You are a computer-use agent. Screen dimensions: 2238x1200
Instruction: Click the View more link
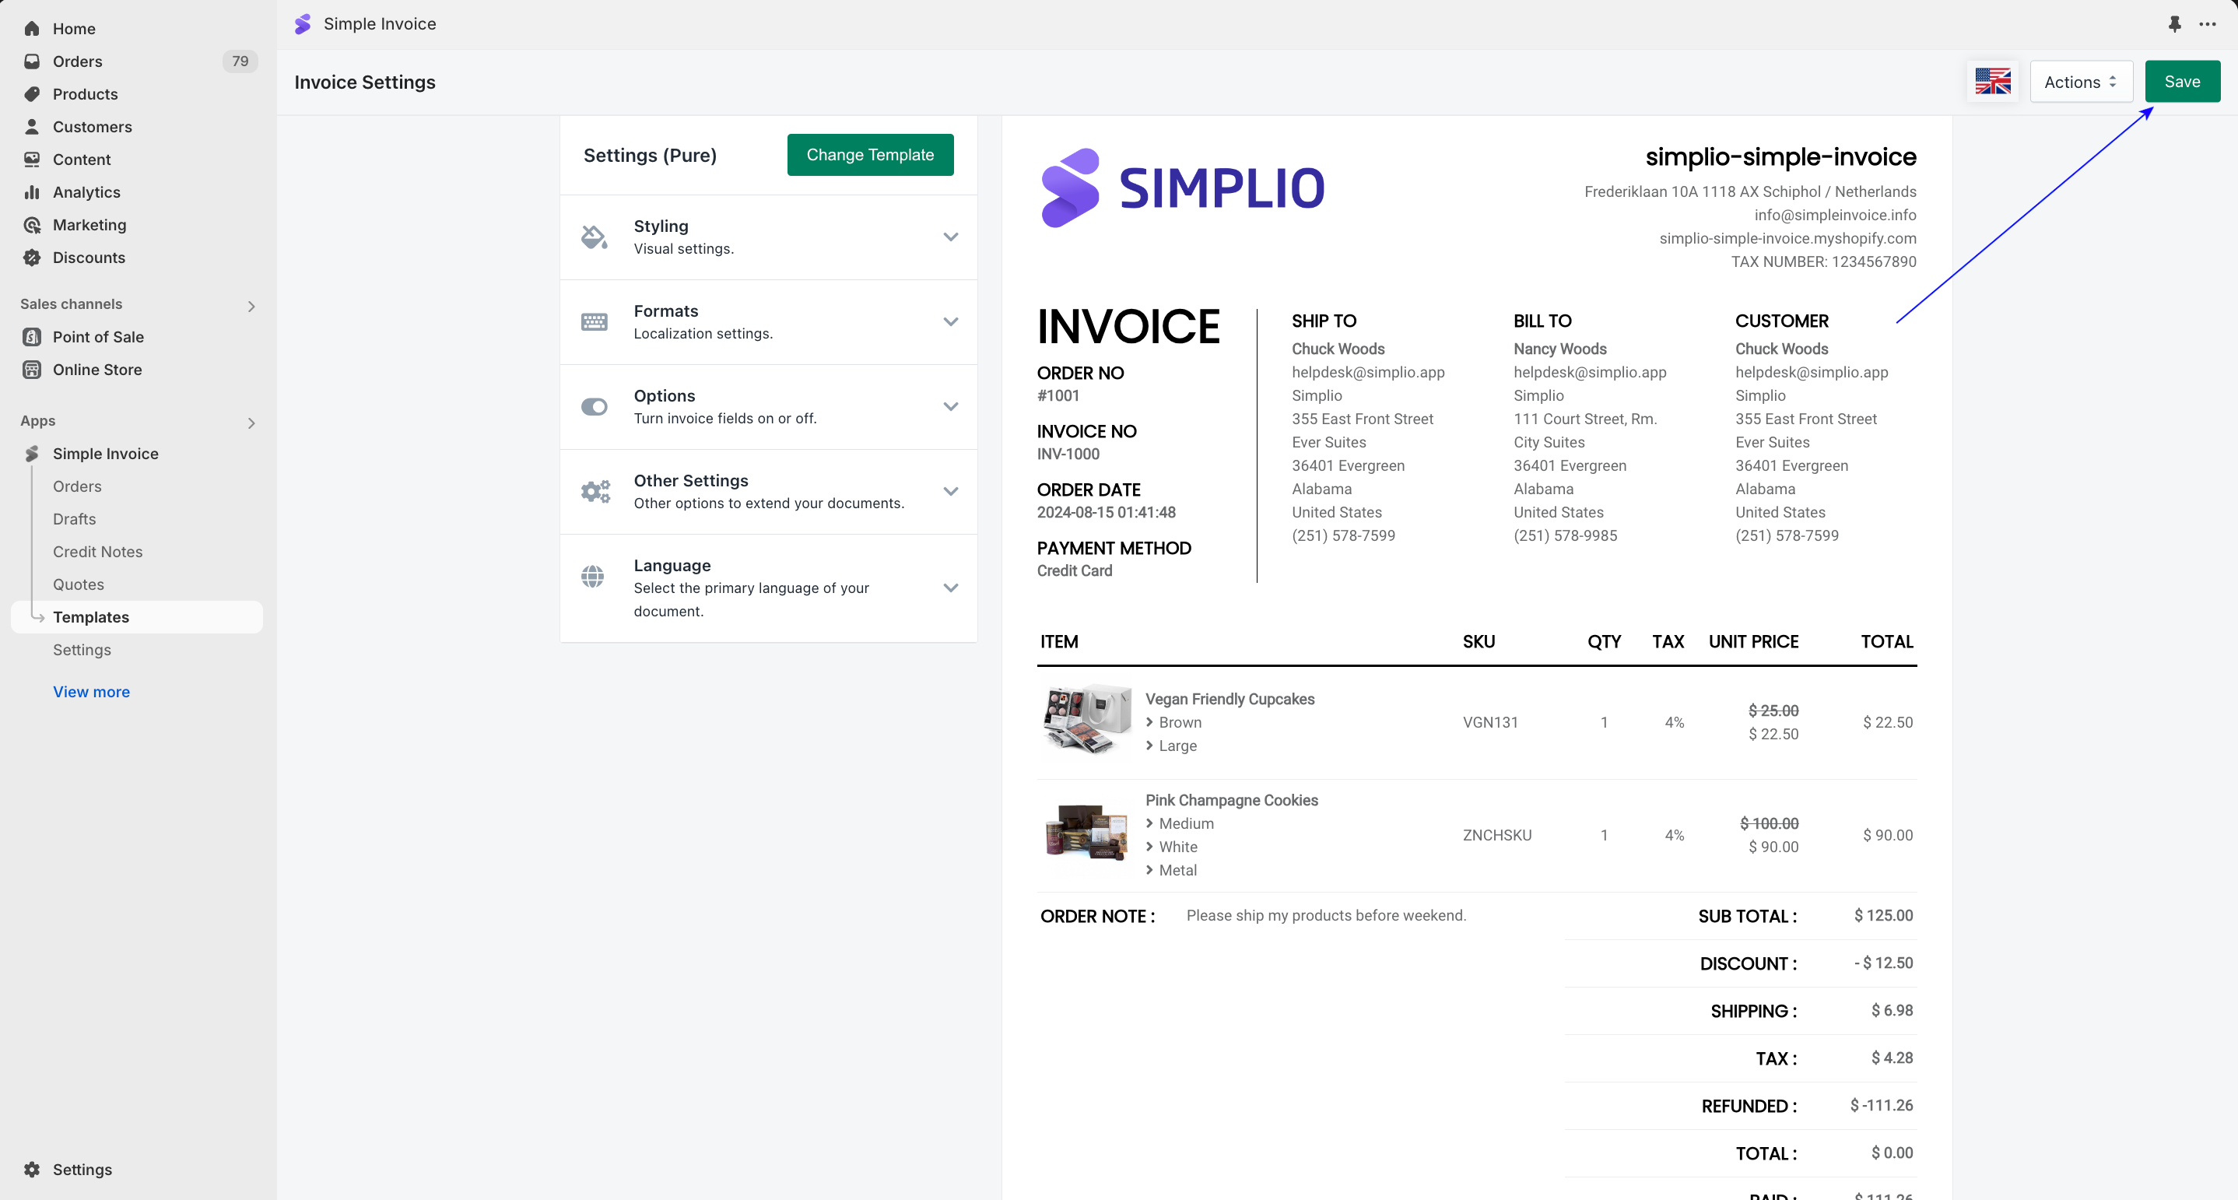coord(91,692)
